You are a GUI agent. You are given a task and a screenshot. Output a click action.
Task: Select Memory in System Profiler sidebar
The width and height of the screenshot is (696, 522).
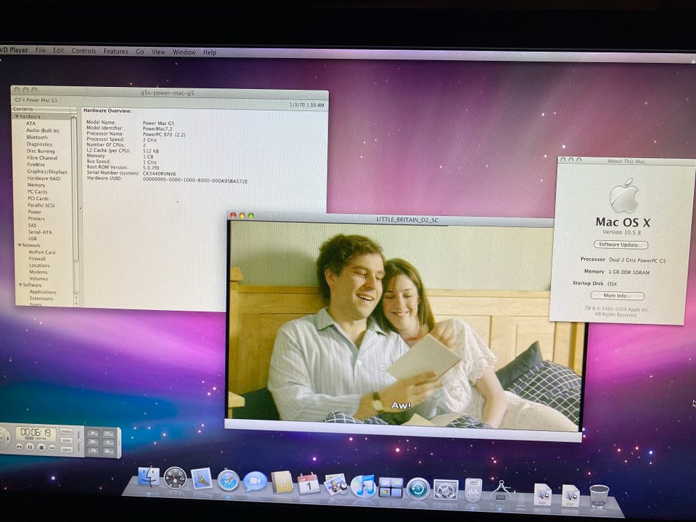pos(36,185)
